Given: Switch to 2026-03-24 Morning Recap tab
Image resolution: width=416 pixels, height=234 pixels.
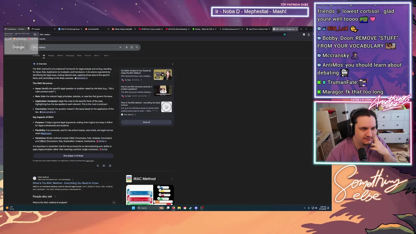Looking at the screenshot, I should coord(70,29).
